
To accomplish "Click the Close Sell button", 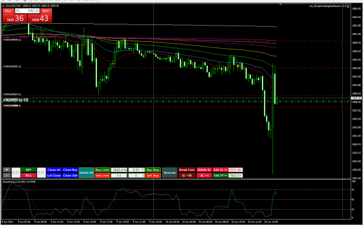I will [70, 175].
